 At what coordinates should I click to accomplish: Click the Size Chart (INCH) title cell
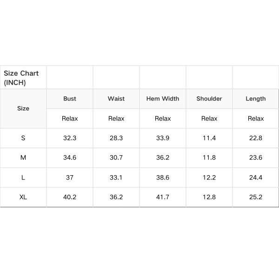pos(21,78)
